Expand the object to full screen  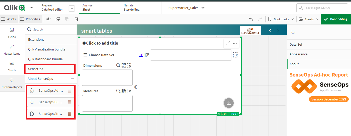point(228,43)
